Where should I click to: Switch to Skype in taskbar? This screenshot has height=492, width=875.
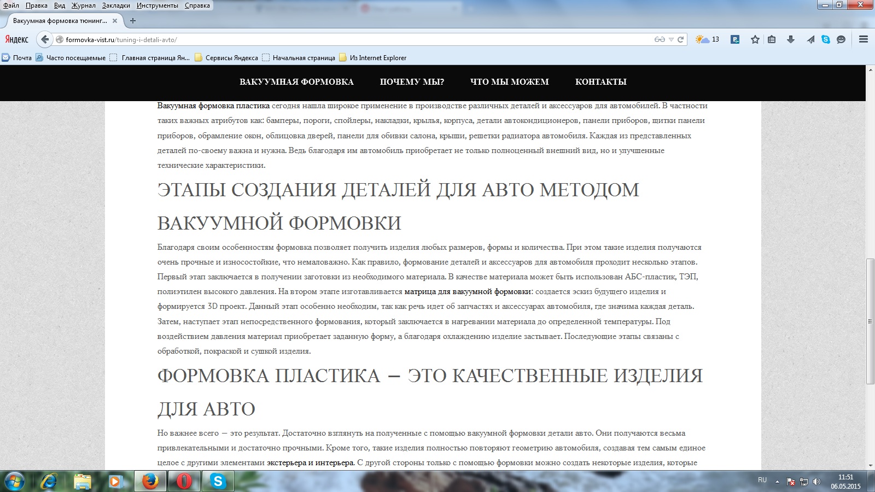218,481
